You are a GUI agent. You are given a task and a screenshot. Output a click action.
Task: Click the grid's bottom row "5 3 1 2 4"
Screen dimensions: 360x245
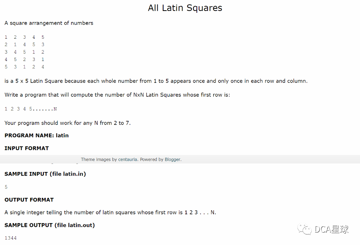[25, 67]
